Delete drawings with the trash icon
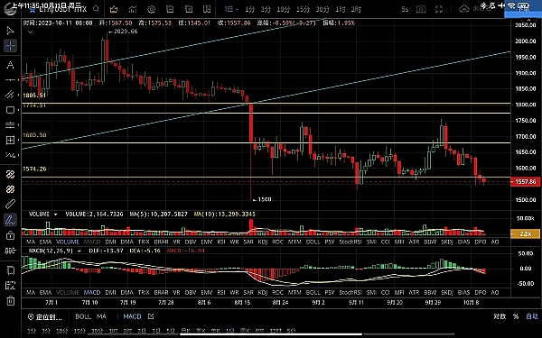 coord(10,301)
